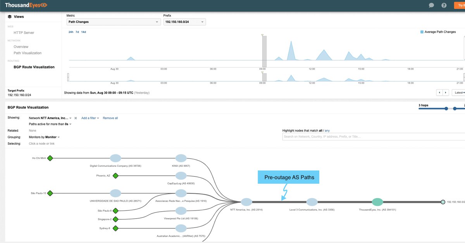The height and width of the screenshot is (243, 465).
Task: Set highlight match mode to all
Action: tap(320, 131)
